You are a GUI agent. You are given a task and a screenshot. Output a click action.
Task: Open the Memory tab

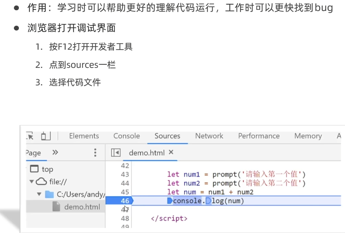(x=308, y=136)
